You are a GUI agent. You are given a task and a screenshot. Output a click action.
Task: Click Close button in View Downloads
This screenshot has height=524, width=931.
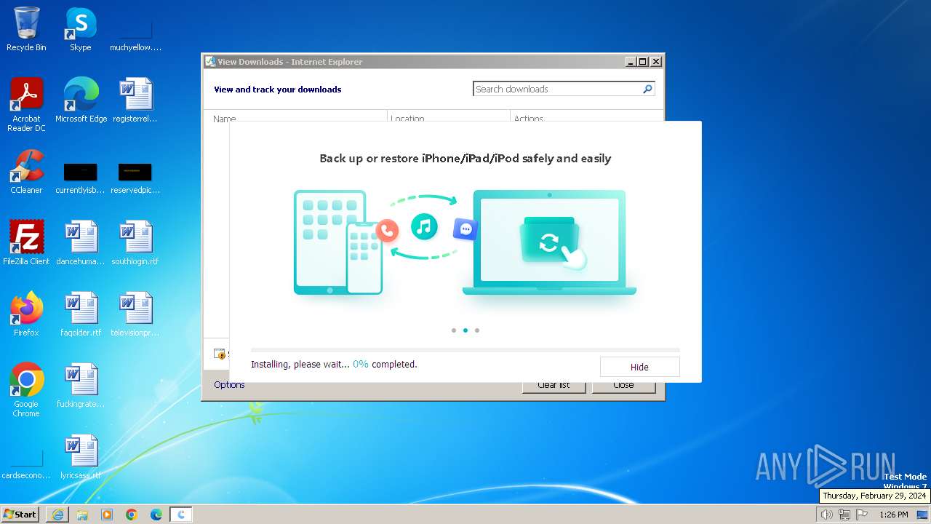[623, 385]
